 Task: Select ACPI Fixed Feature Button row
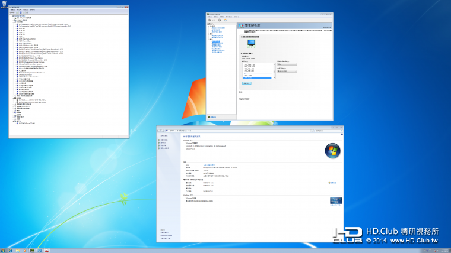pyautogui.click(x=26, y=39)
